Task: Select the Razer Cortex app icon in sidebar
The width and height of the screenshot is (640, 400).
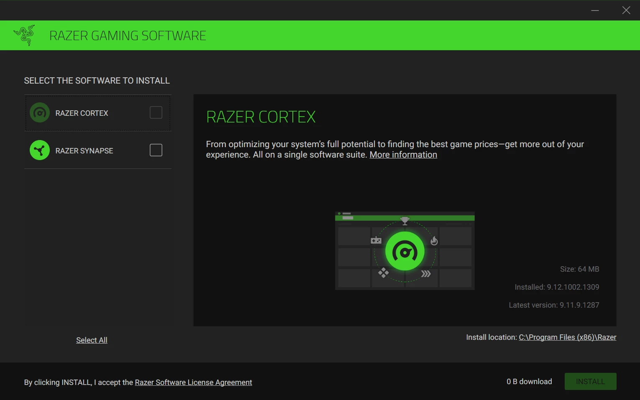Action: (x=39, y=112)
